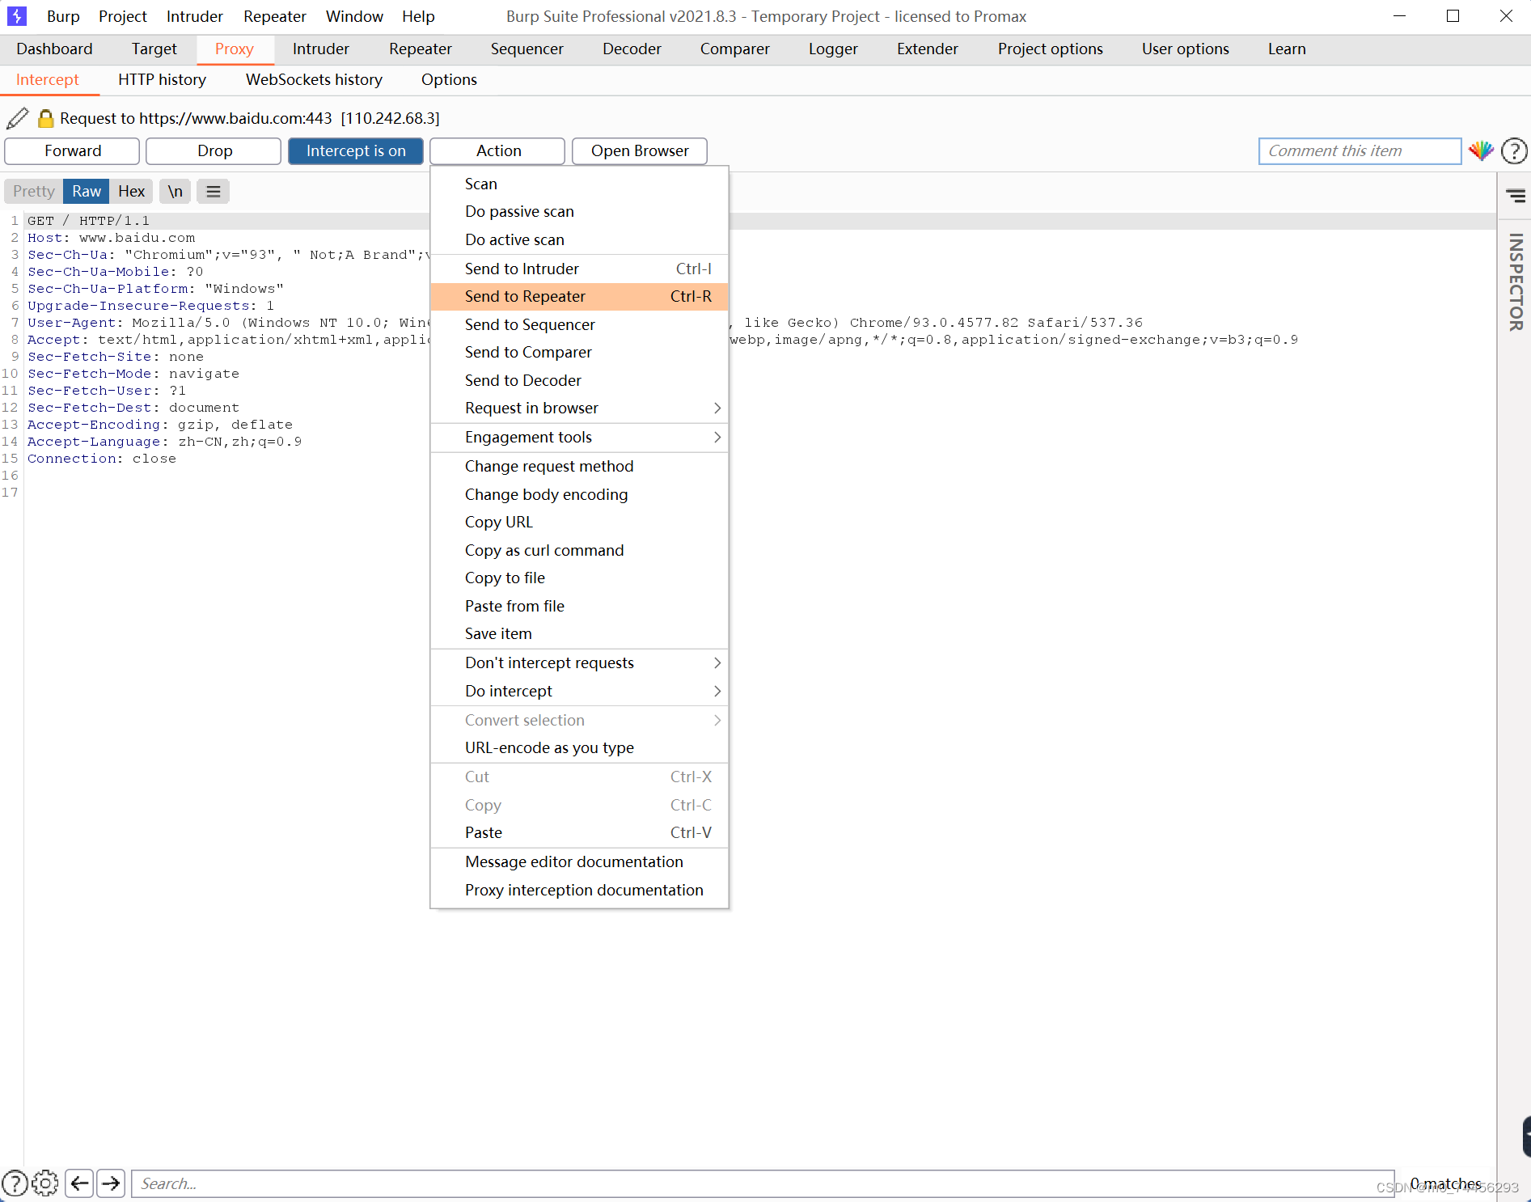Select Copy URL menu entry

click(579, 523)
